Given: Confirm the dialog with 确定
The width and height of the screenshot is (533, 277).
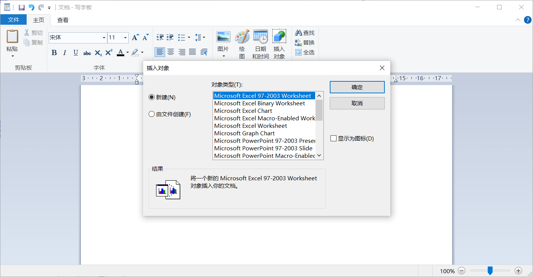Looking at the screenshot, I should tap(357, 87).
